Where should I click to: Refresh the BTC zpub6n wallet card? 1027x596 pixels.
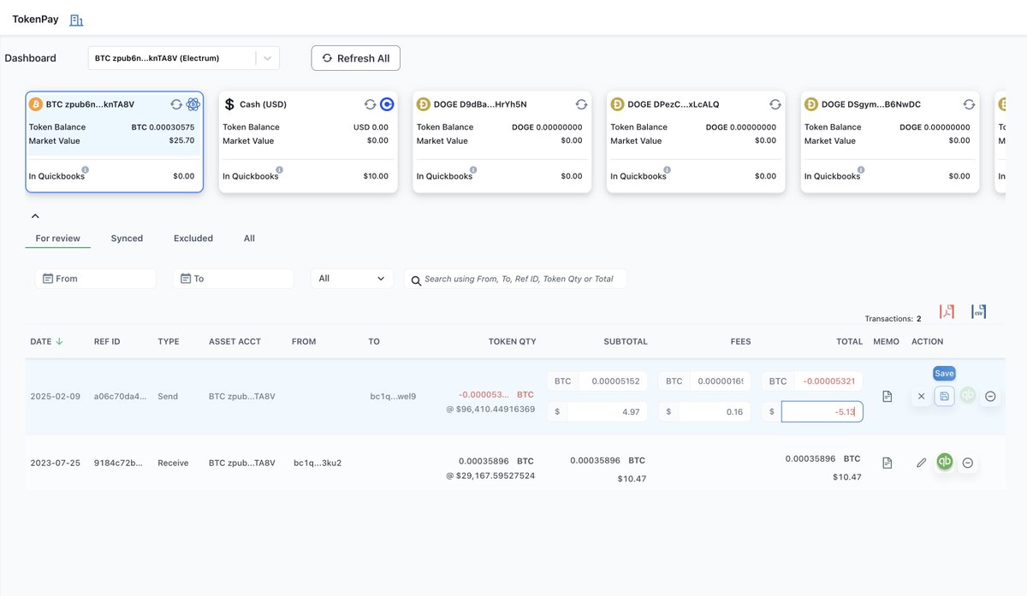176,104
